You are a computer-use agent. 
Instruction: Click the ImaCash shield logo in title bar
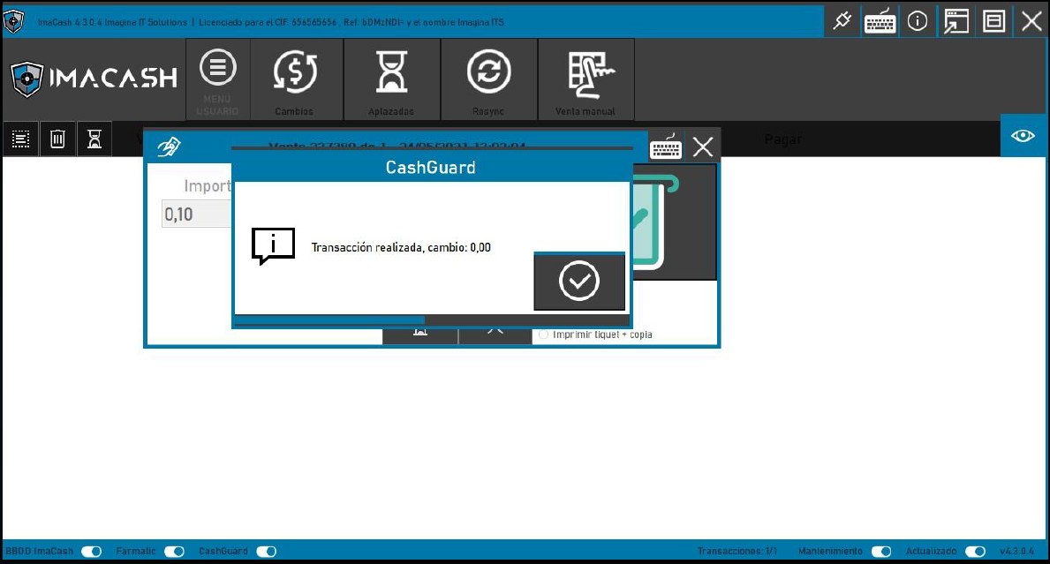(x=13, y=21)
